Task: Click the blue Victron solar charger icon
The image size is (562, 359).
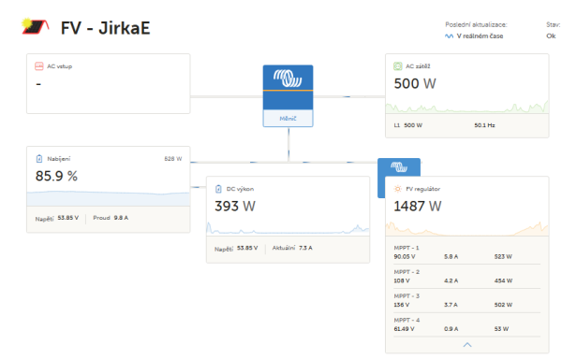Action: click(399, 167)
